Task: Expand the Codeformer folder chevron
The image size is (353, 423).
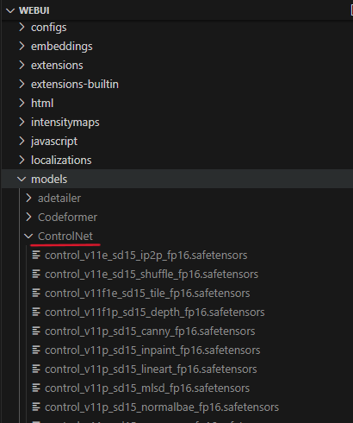Action: tap(28, 217)
